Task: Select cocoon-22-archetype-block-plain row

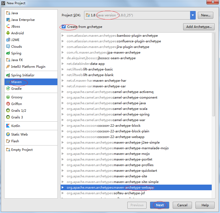Action: [136, 131]
